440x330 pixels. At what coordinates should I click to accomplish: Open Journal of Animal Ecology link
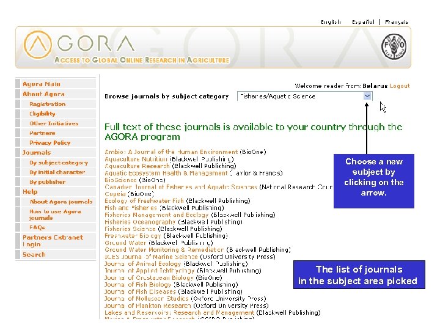tap(143, 264)
